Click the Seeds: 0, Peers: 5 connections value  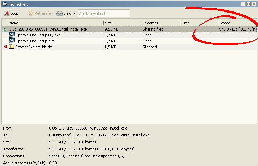click(87, 156)
